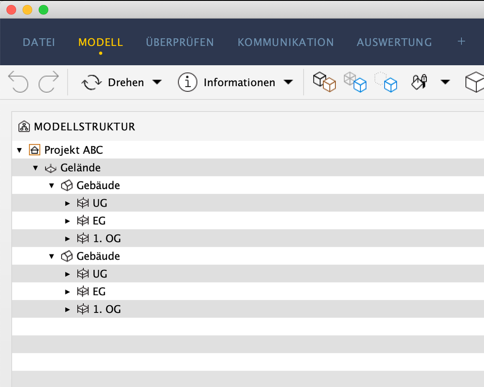
Task: Open the AUSWERTUNG tab
Action: [x=394, y=42]
